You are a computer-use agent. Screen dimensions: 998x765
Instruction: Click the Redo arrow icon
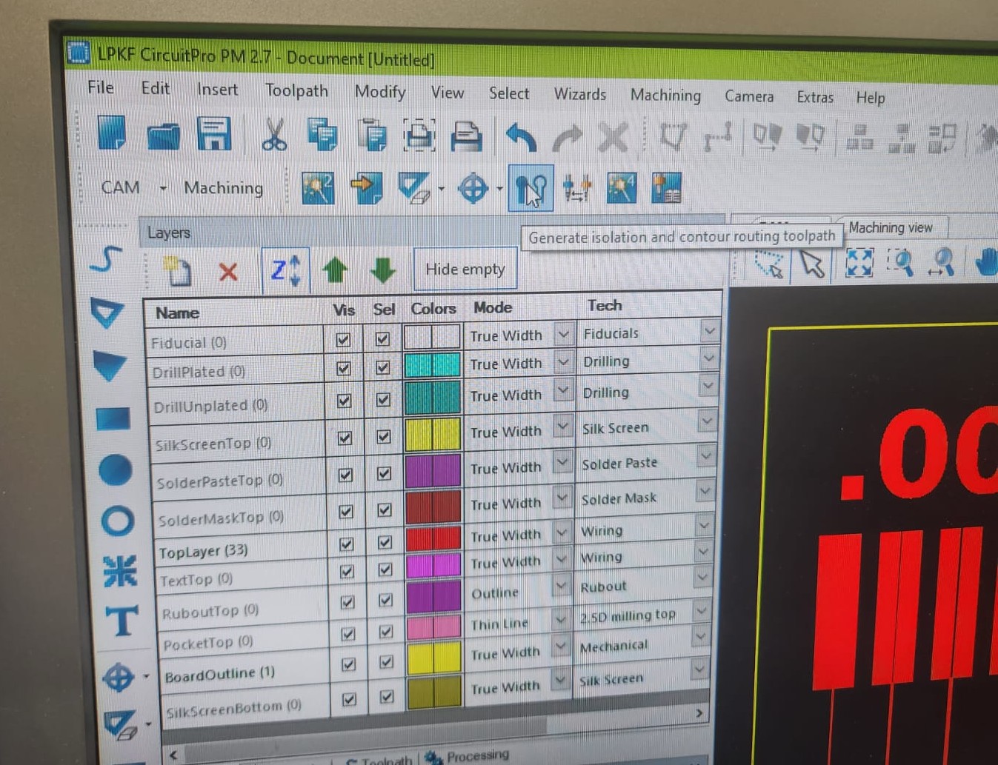(568, 138)
